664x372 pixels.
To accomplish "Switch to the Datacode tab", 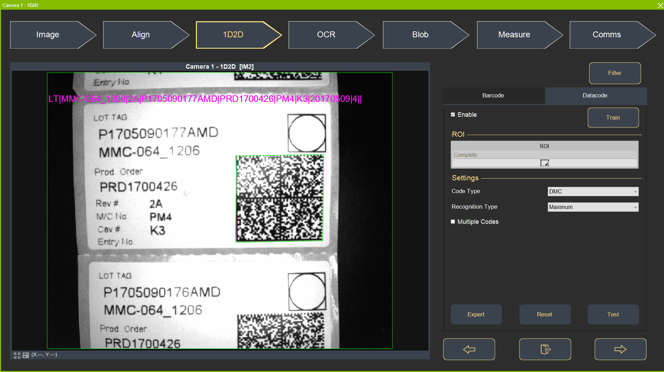I will 596,96.
